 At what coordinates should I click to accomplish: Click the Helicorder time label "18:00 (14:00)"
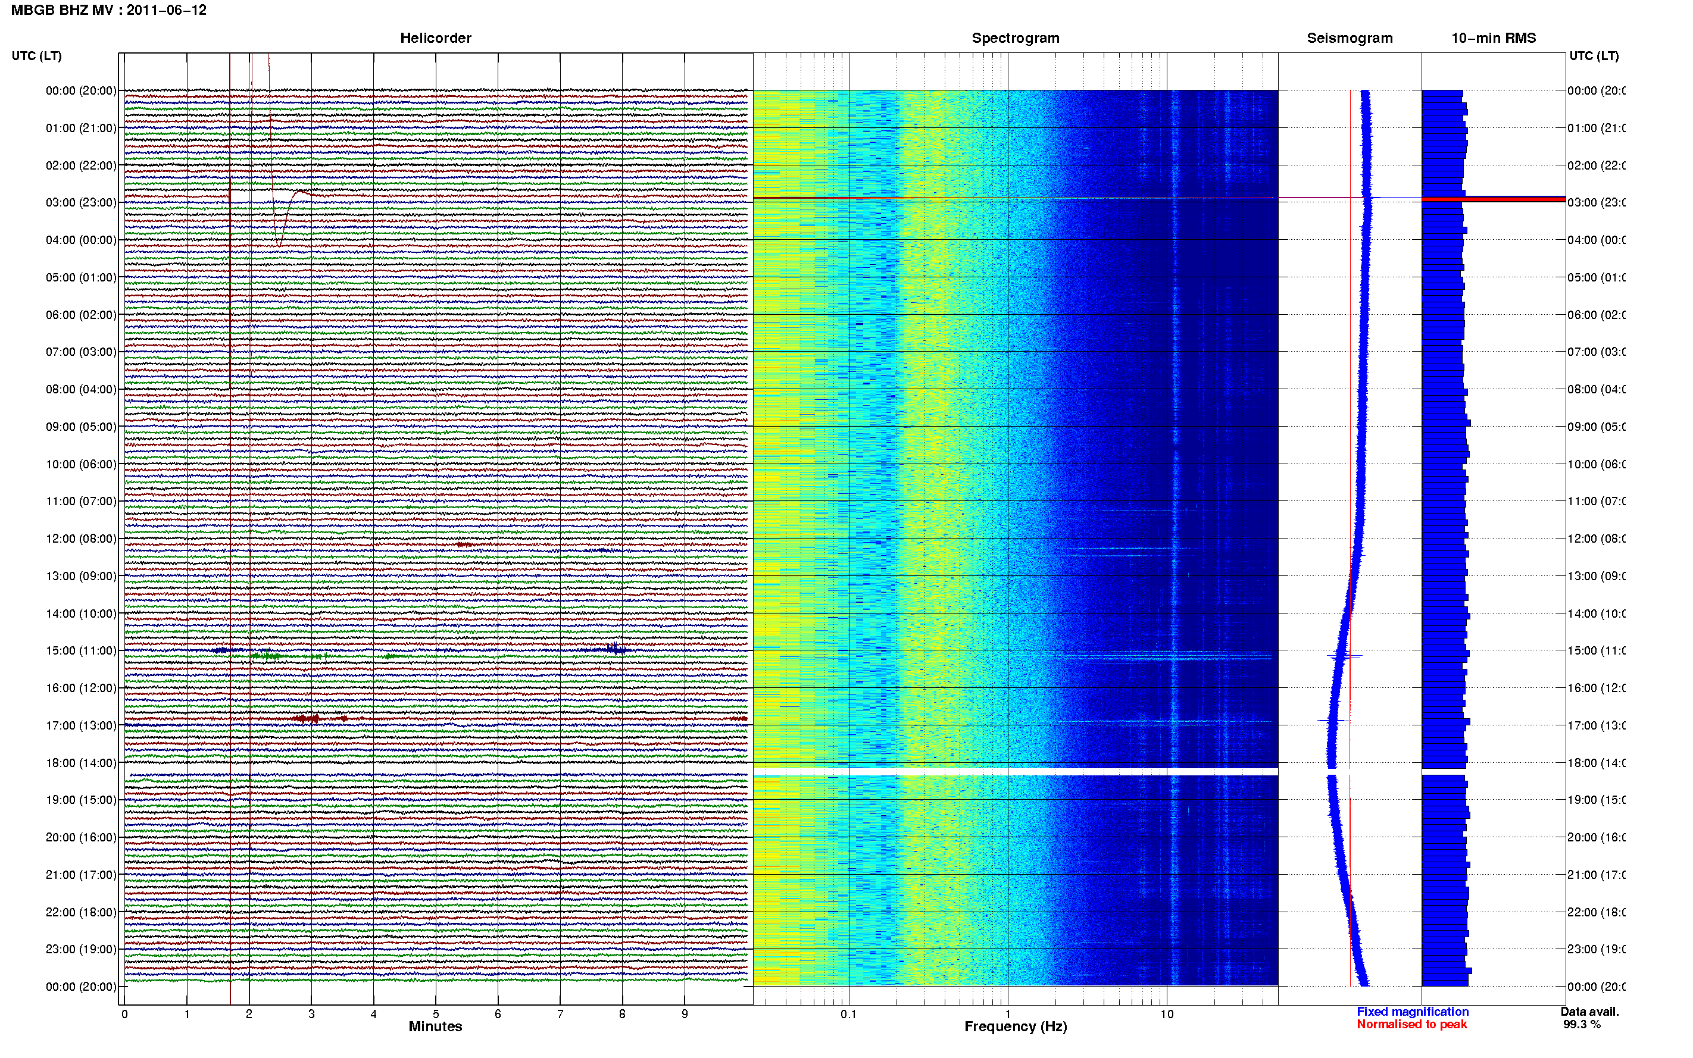coord(81,763)
